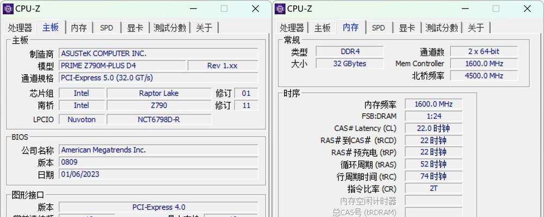The height and width of the screenshot is (217, 544).
Task: Click the CPU-Z app icon in right window
Action: click(x=280, y=9)
